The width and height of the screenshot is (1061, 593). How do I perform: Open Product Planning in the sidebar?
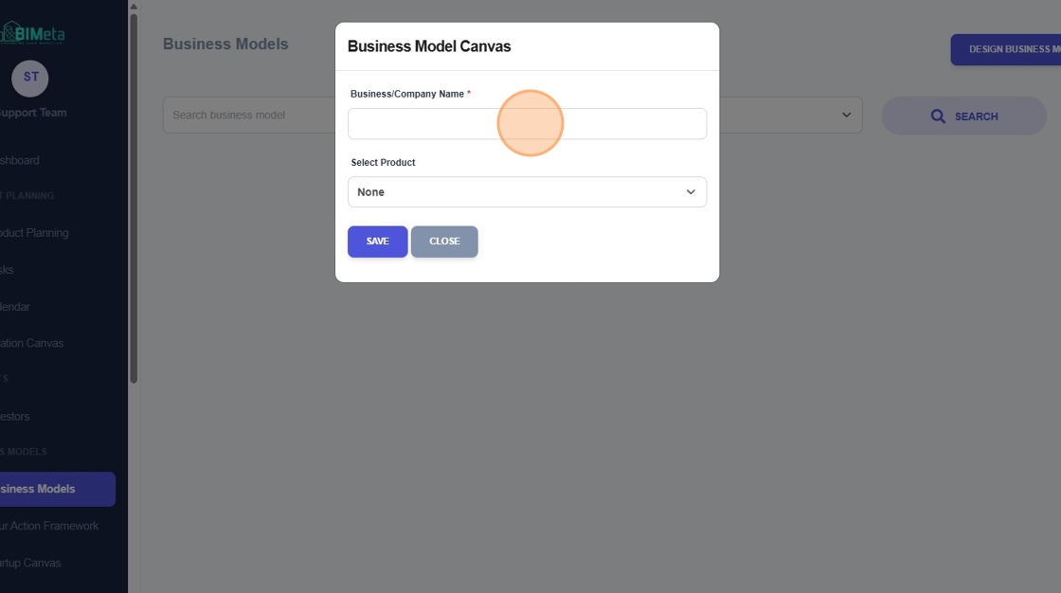click(x=34, y=233)
